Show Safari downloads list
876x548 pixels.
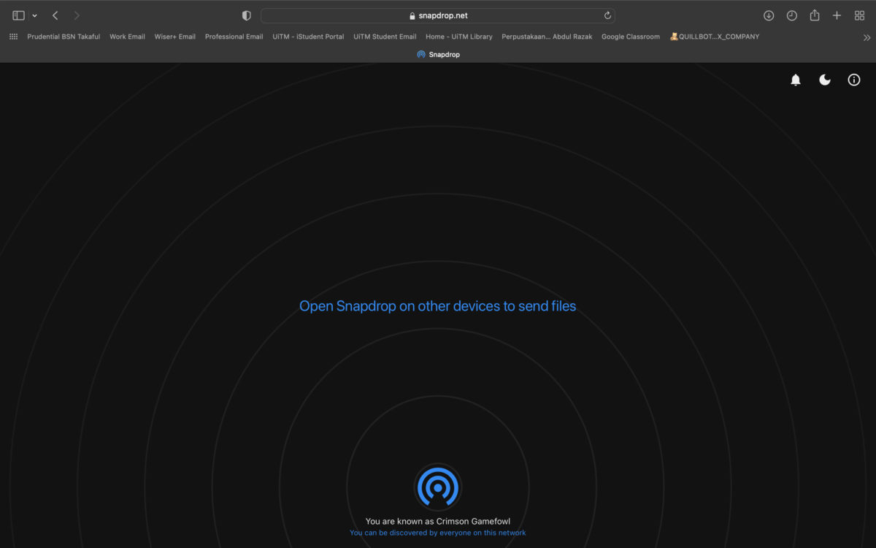pos(769,15)
